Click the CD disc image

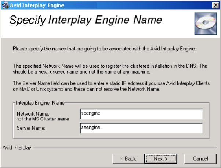(x=206, y=24)
